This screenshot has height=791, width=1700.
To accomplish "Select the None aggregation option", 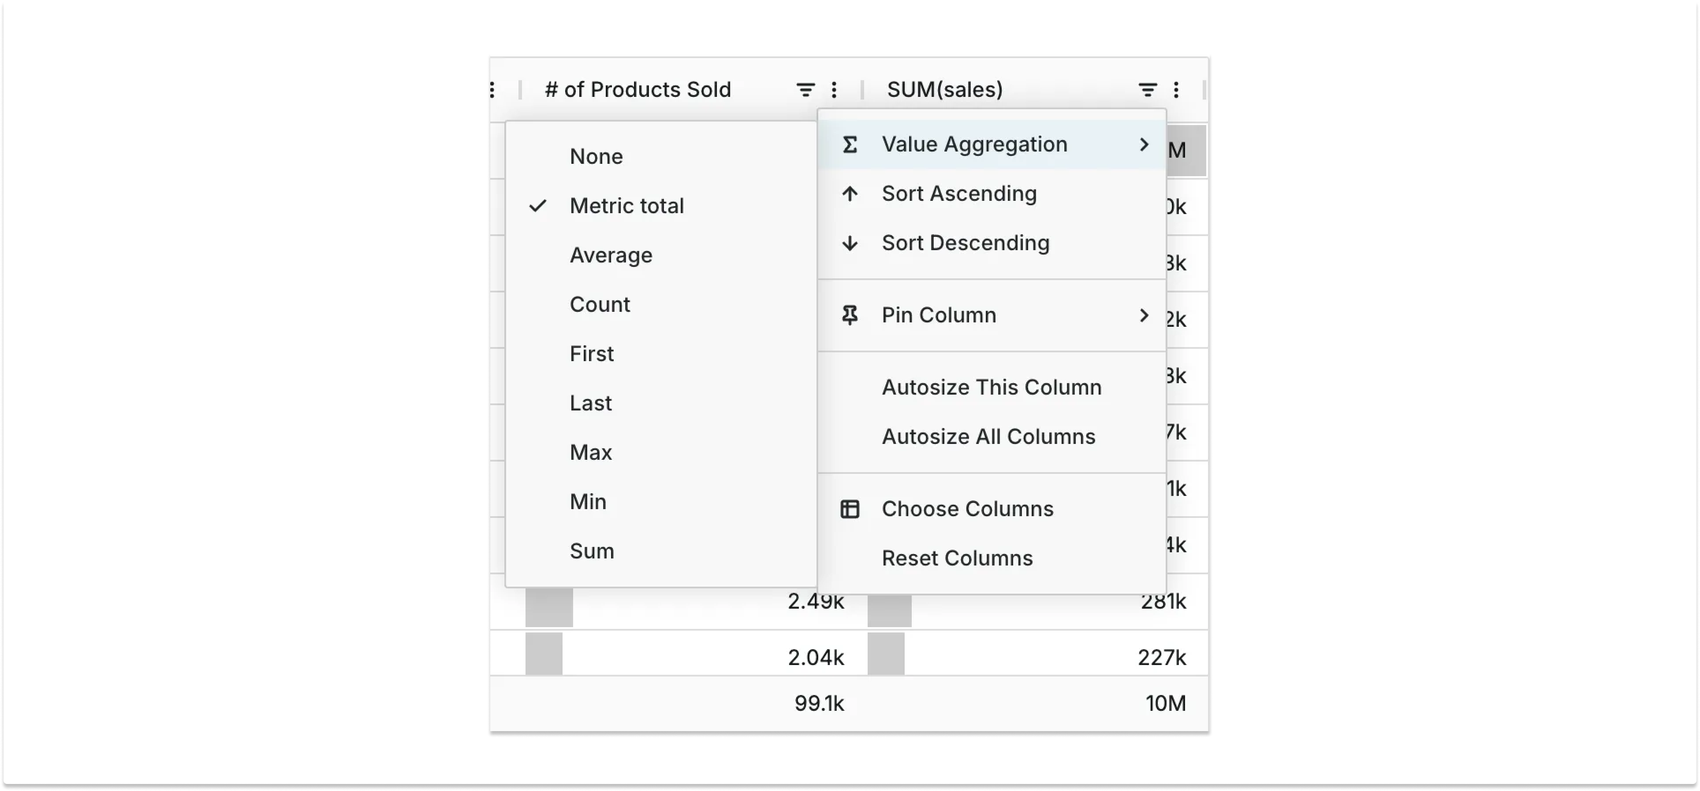I will coord(595,156).
